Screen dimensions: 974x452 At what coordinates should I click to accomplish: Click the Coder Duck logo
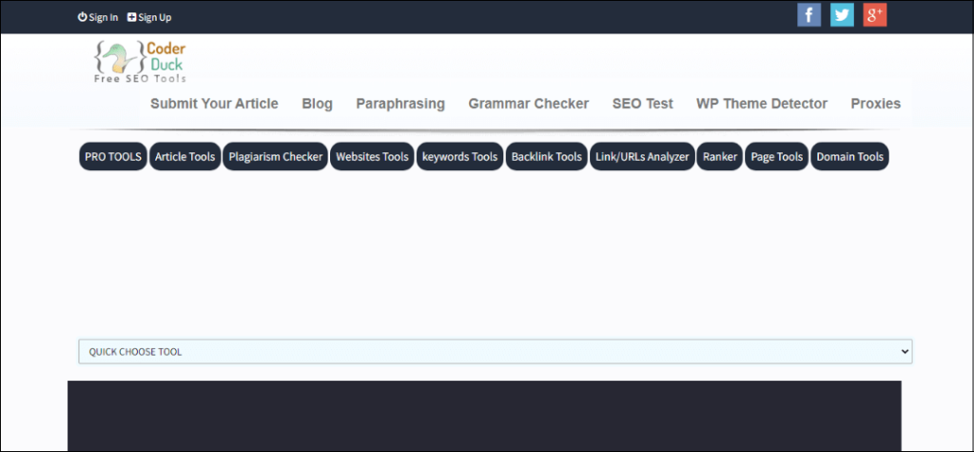(140, 62)
